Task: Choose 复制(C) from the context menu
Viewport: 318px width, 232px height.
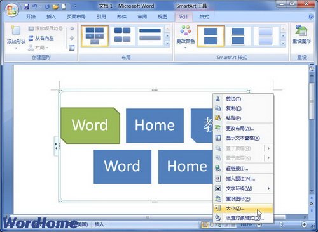Action: [x=244, y=108]
